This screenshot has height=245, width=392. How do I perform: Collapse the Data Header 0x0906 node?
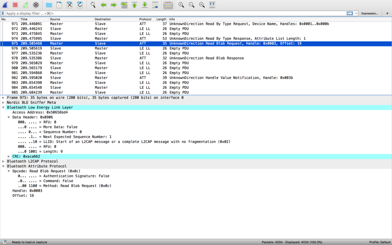click(x=9, y=117)
